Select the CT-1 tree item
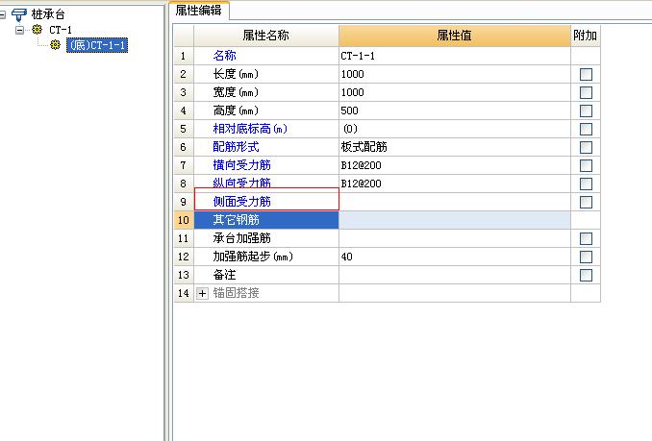Viewport: 652px width, 441px height. (61, 30)
